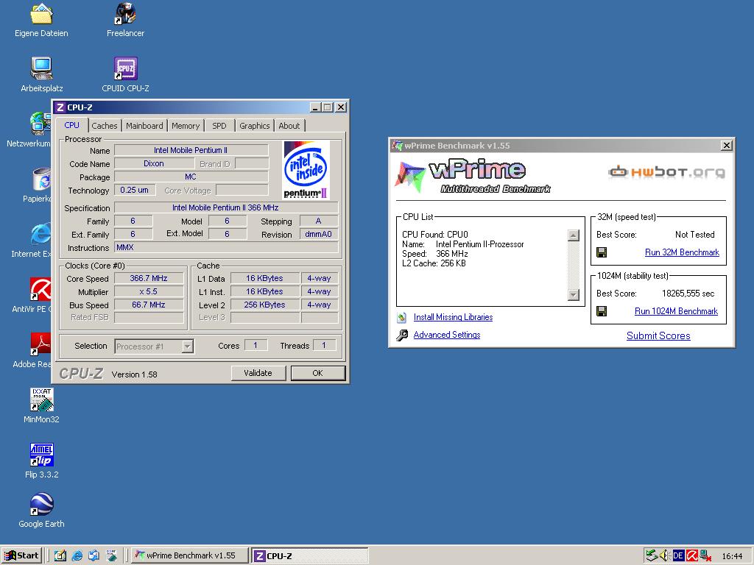The height and width of the screenshot is (565, 754).
Task: Click CPU List scroll up arrow
Action: [x=573, y=235]
